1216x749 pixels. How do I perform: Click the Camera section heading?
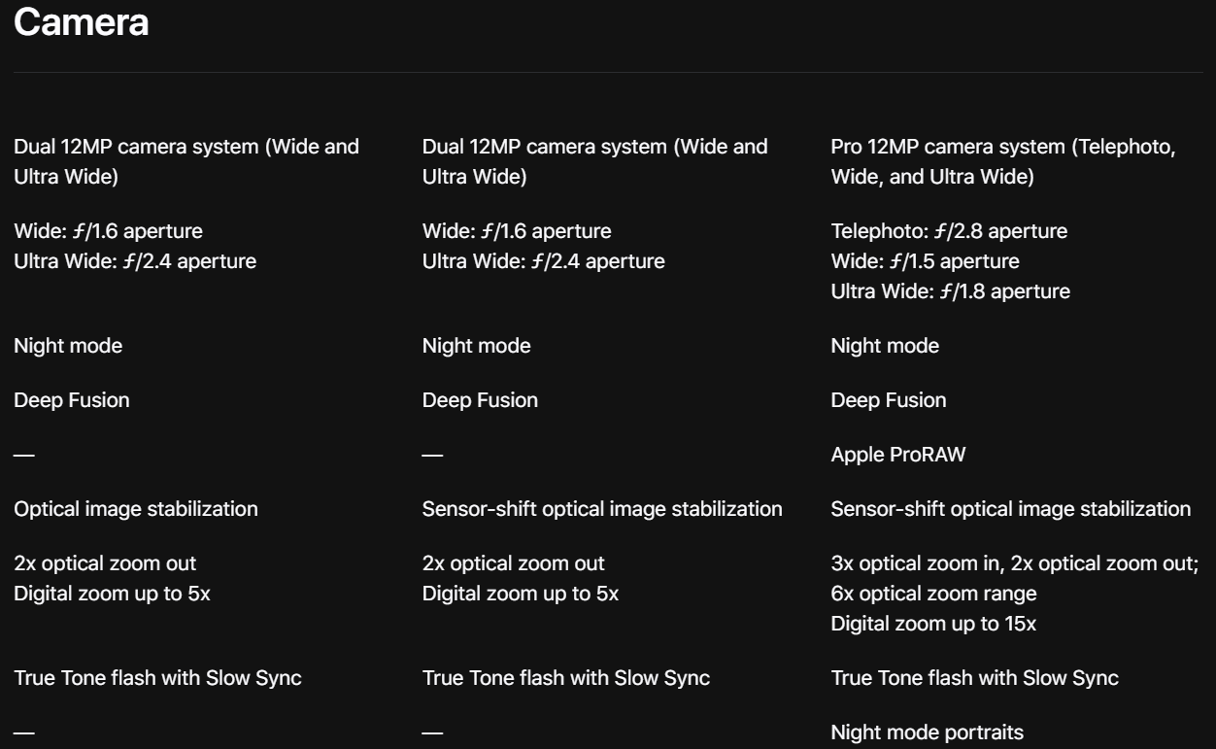point(82,22)
